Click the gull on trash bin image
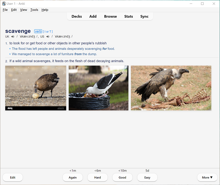 pyautogui.click(x=98, y=88)
